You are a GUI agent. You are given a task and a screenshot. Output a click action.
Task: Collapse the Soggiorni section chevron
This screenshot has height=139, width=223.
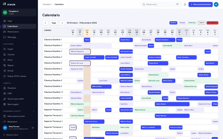33,44
